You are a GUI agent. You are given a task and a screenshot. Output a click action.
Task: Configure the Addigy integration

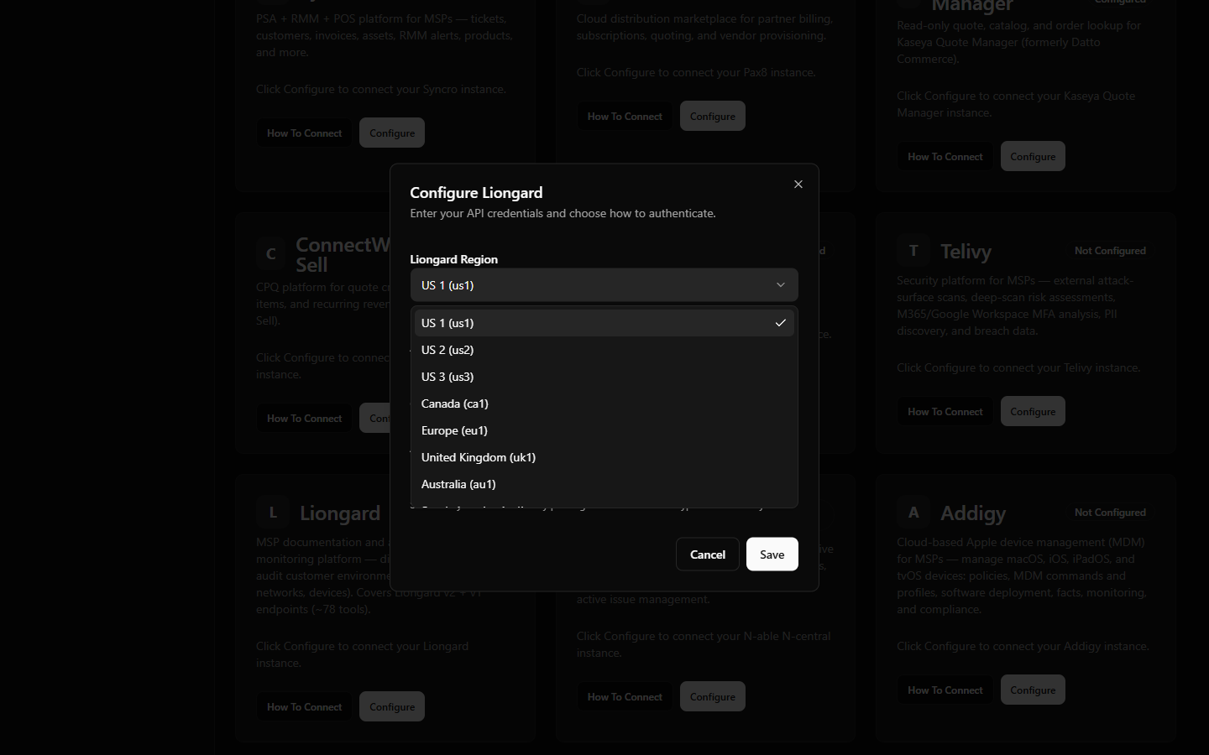click(x=1033, y=690)
